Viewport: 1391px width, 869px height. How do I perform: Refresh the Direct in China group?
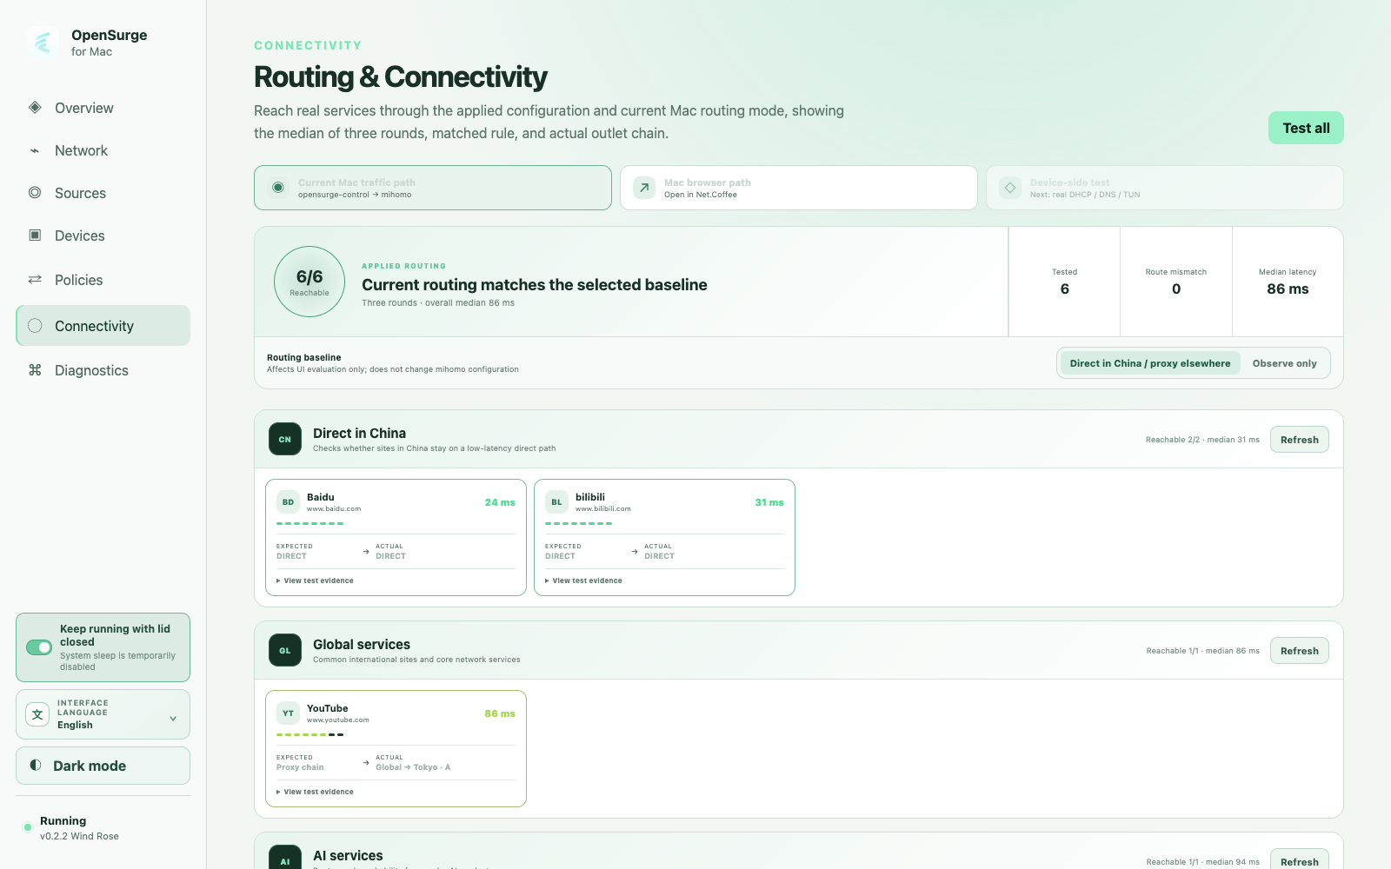(x=1299, y=440)
